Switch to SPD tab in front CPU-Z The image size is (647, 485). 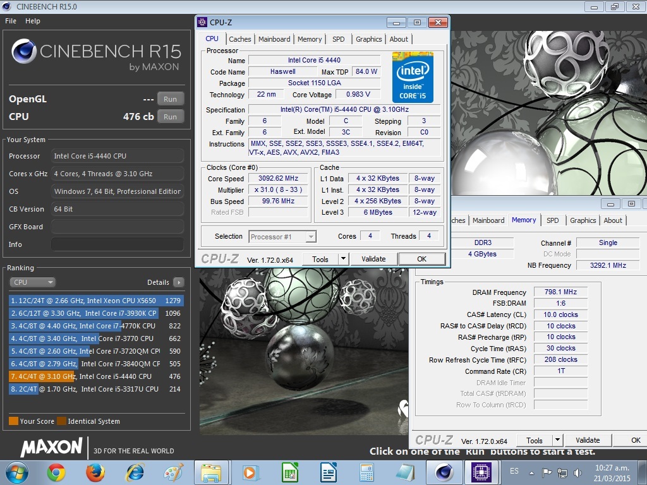pos(339,39)
